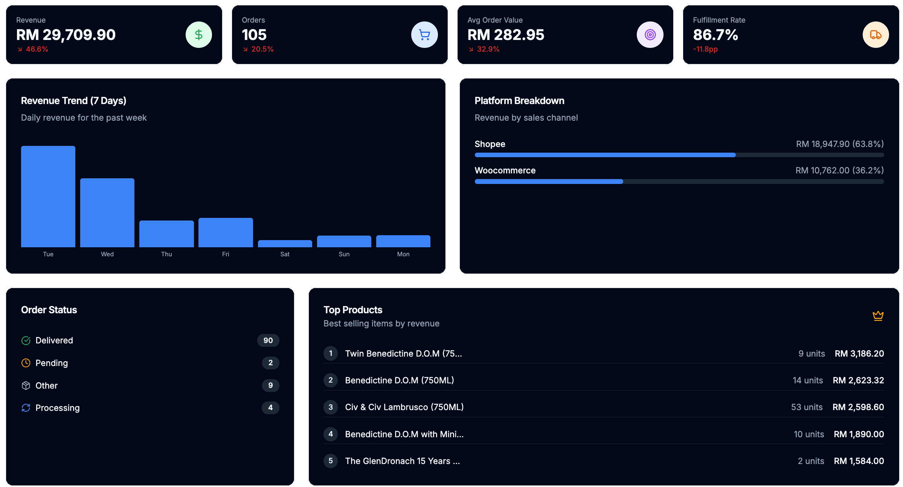This screenshot has width=903, height=487.
Task: Click the crown icon in Top Products
Action: [x=878, y=315]
